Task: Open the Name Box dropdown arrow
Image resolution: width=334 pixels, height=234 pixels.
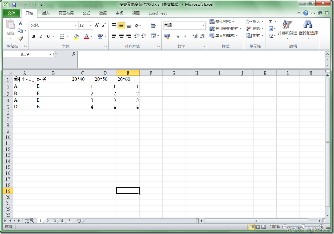Action: click(x=50, y=54)
